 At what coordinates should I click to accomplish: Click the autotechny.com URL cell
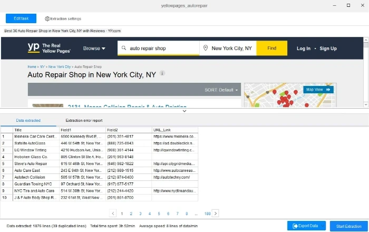[175, 177]
